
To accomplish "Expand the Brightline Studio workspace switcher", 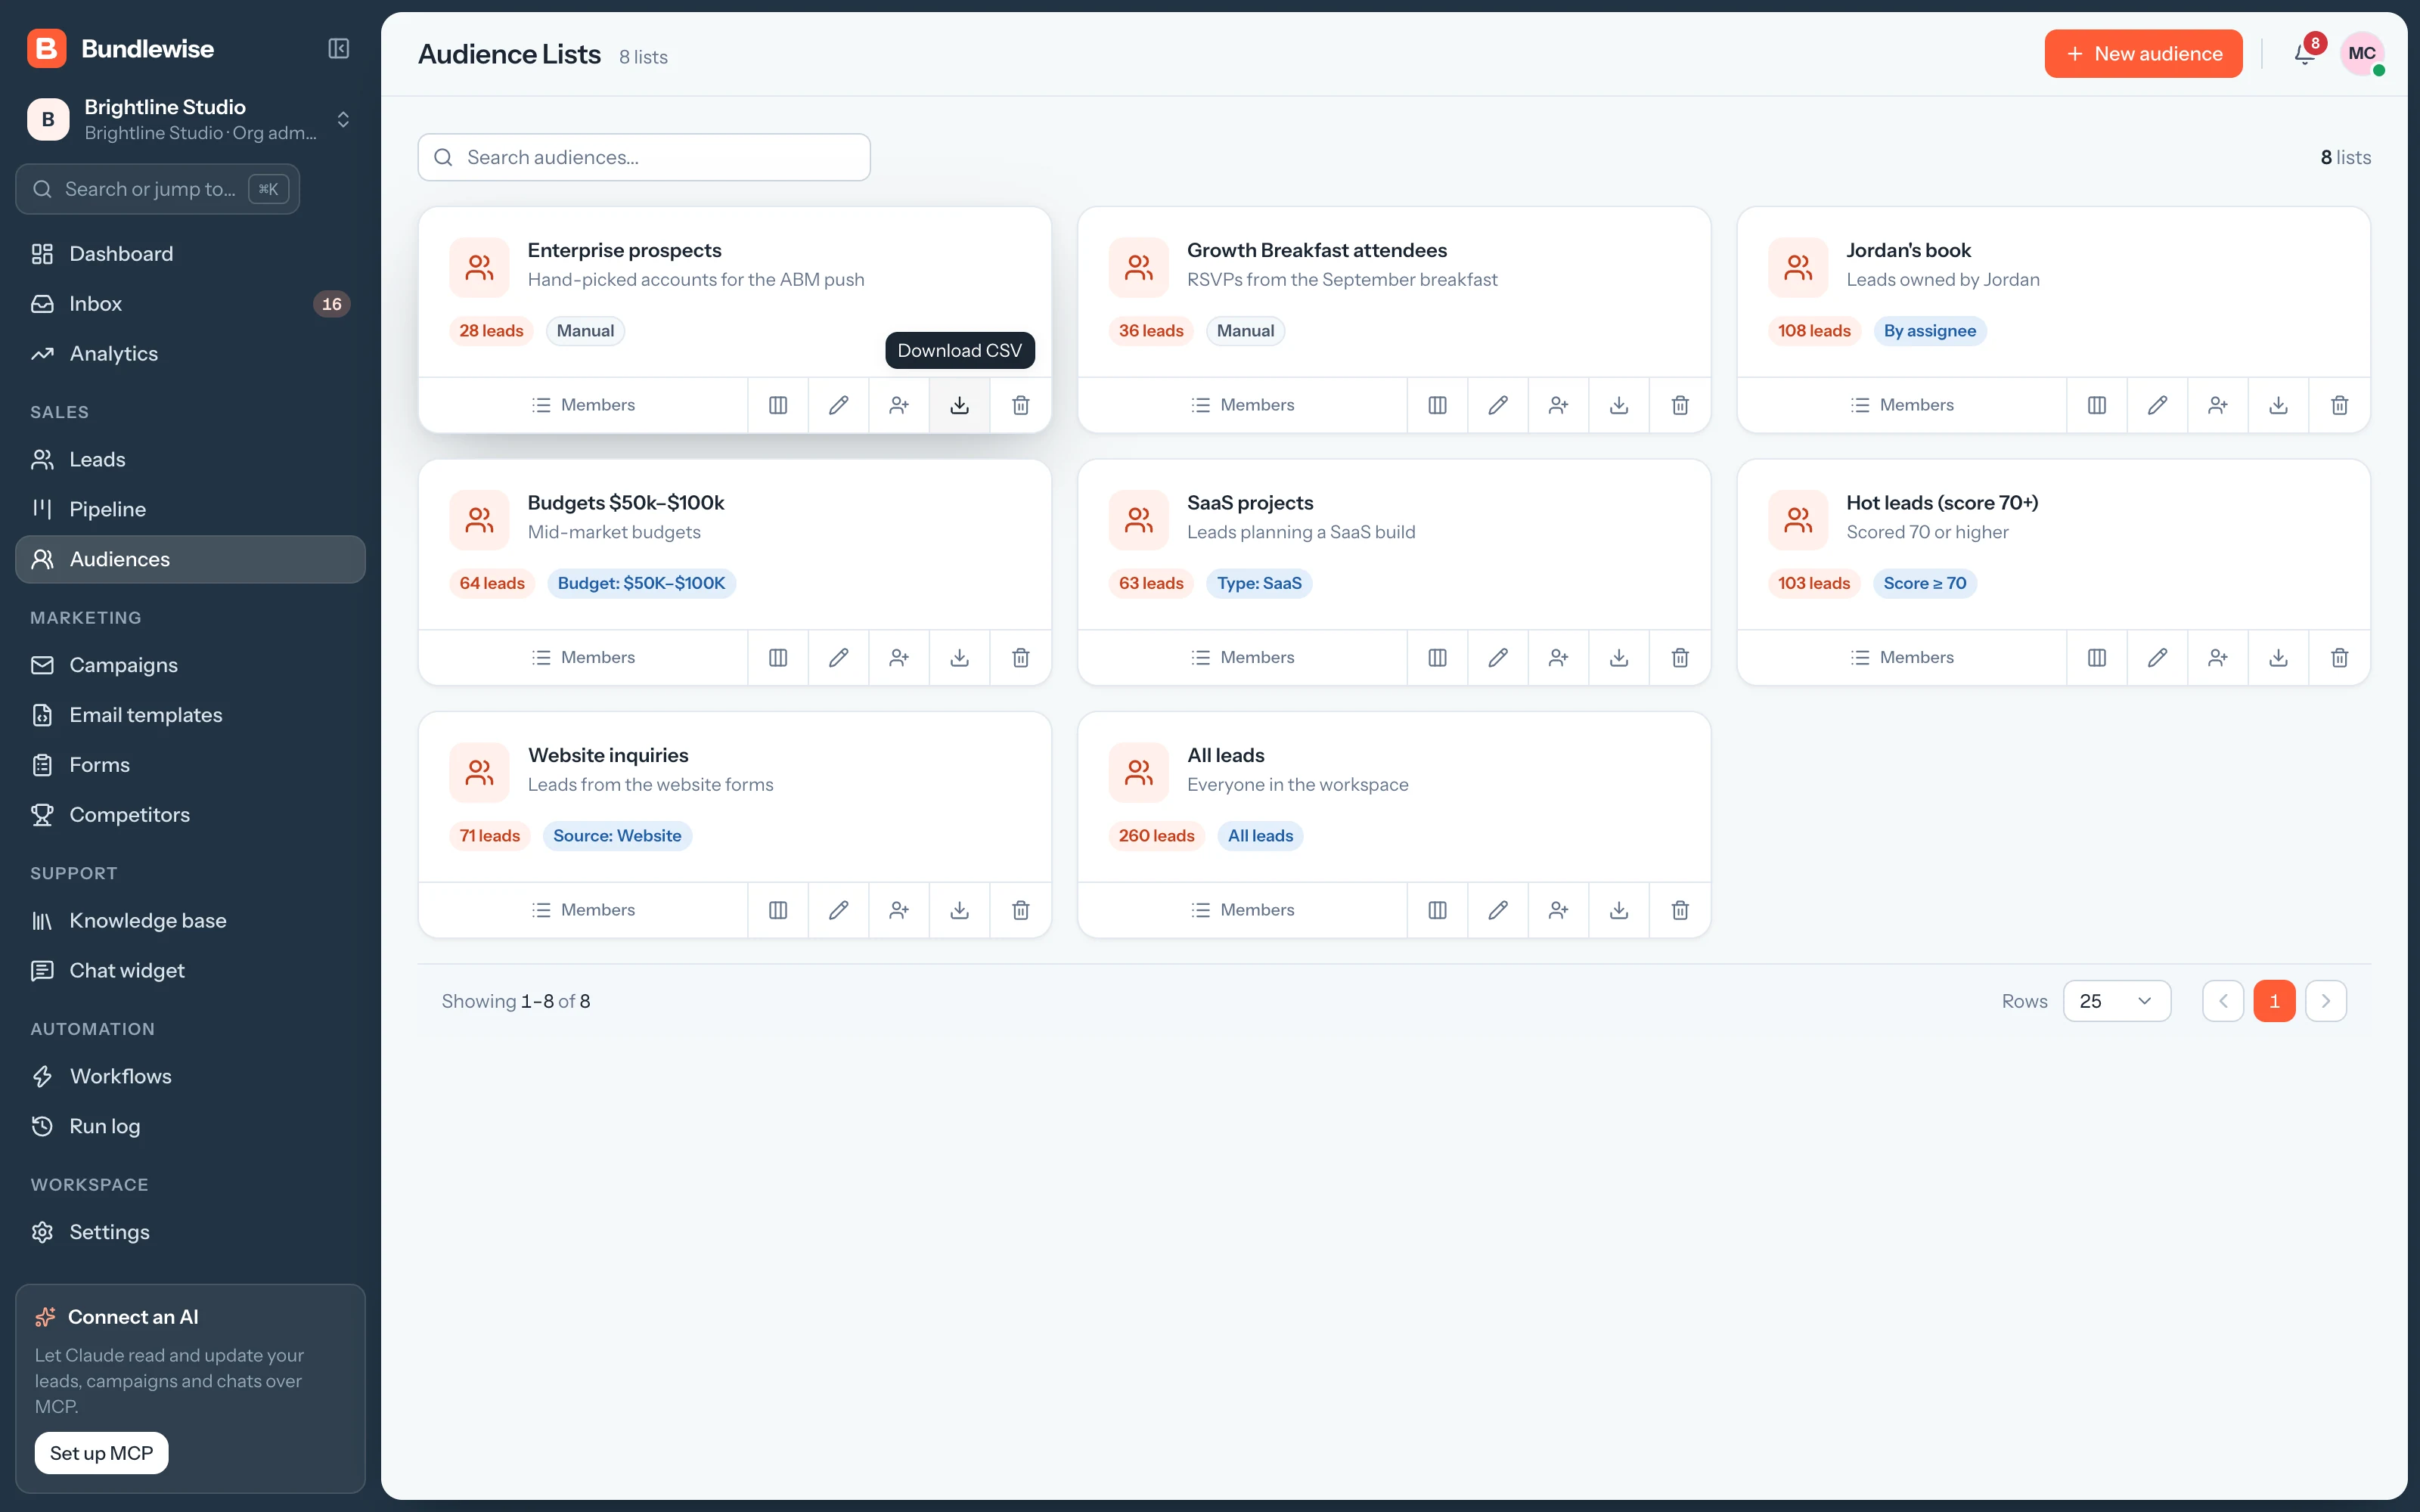I will tap(190, 119).
